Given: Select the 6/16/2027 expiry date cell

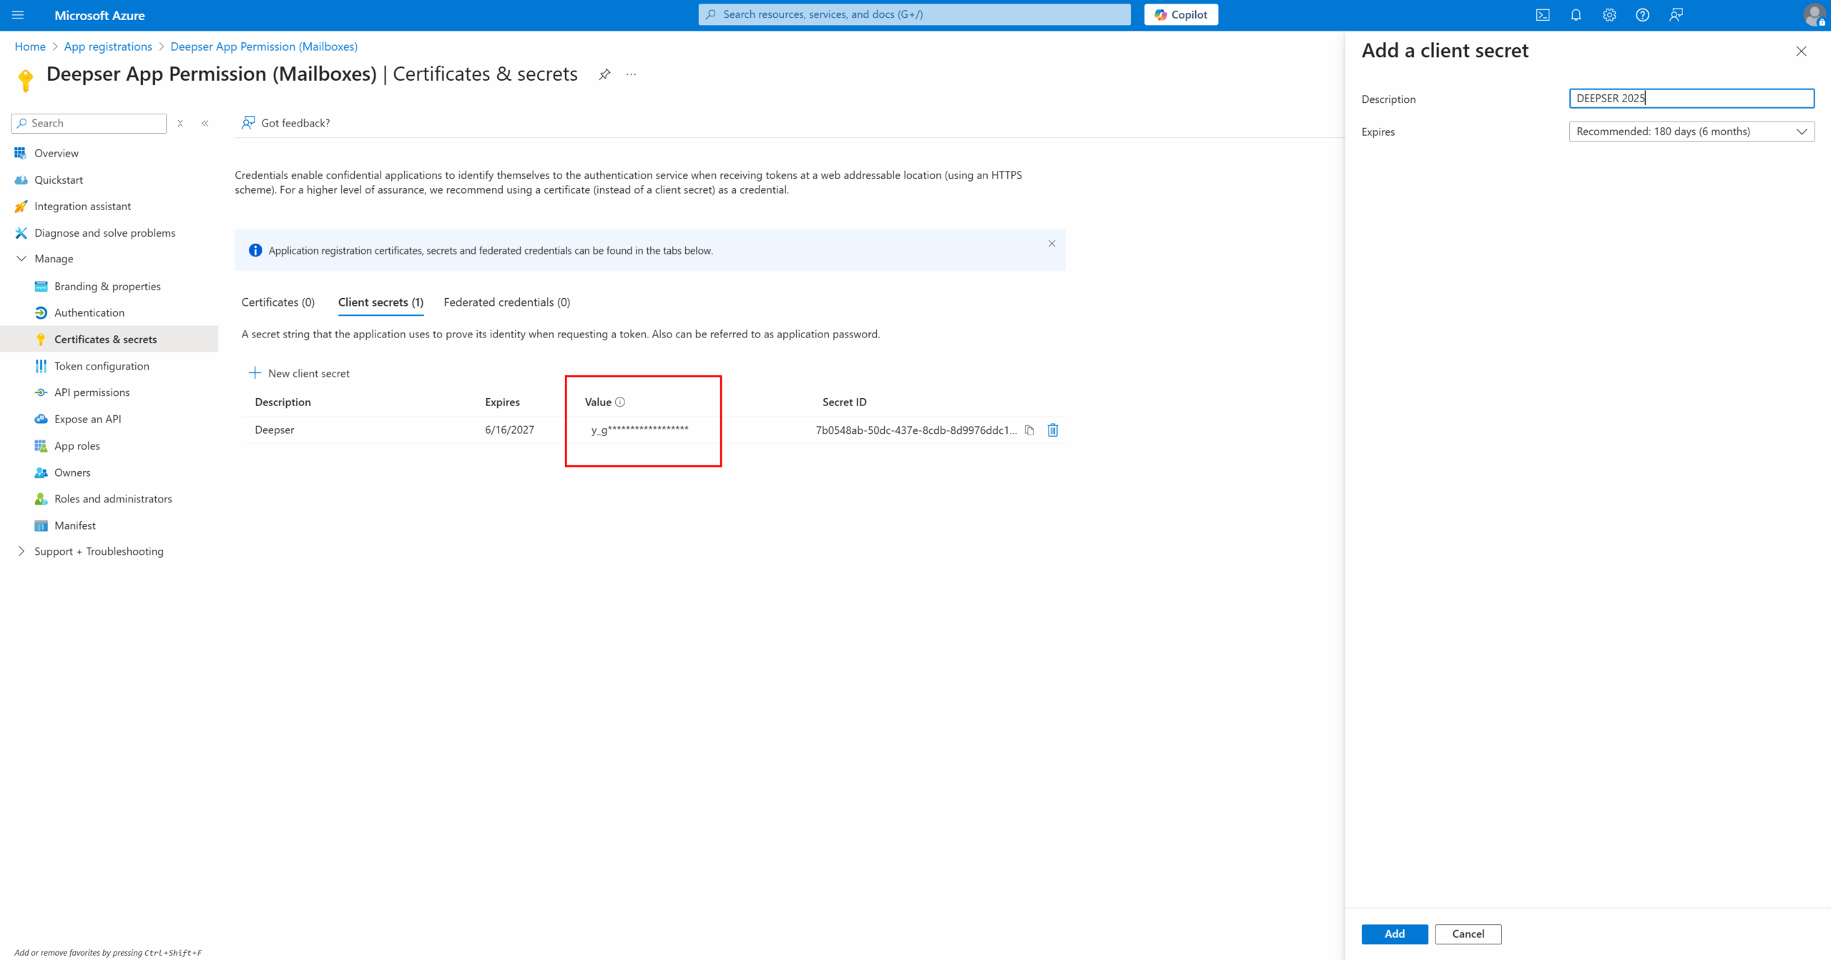Looking at the screenshot, I should coord(509,430).
